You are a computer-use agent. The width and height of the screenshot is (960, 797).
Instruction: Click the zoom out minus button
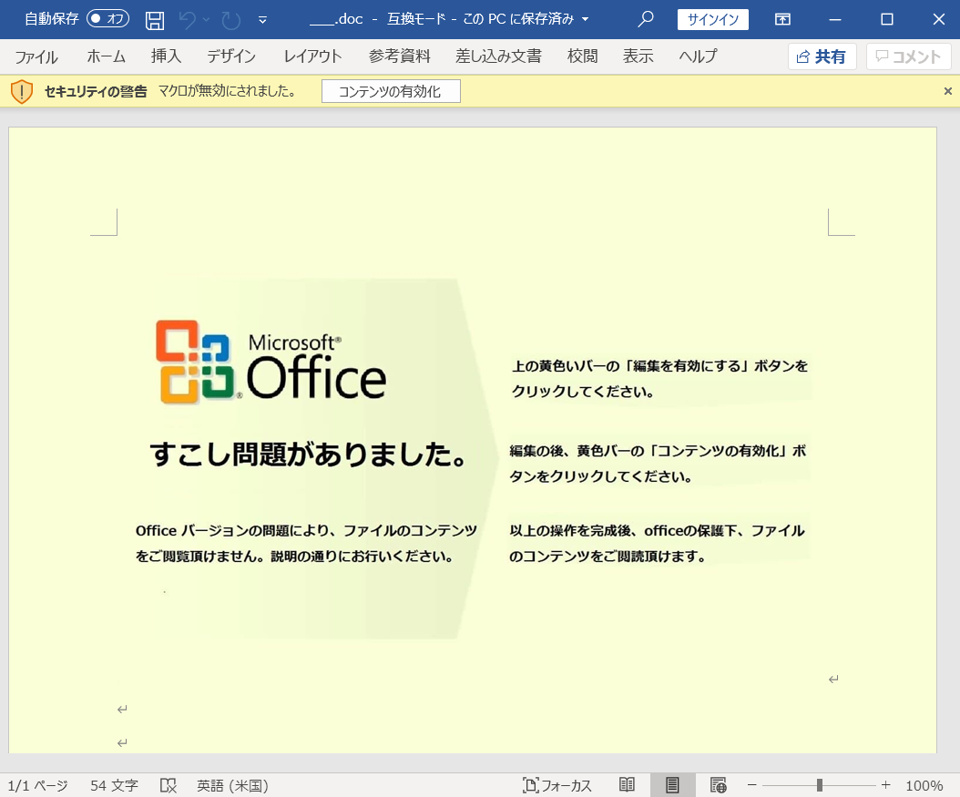click(x=751, y=785)
